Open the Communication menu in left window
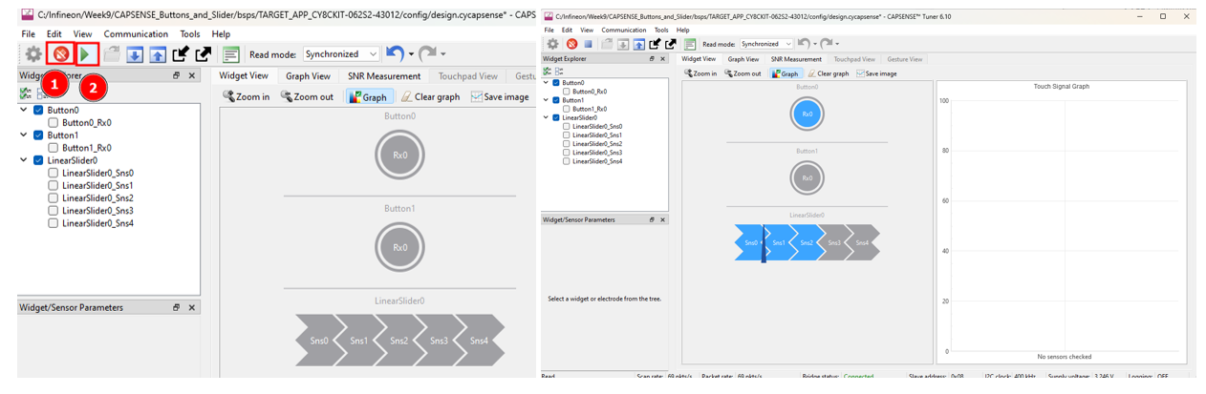The image size is (1206, 394). [136, 33]
